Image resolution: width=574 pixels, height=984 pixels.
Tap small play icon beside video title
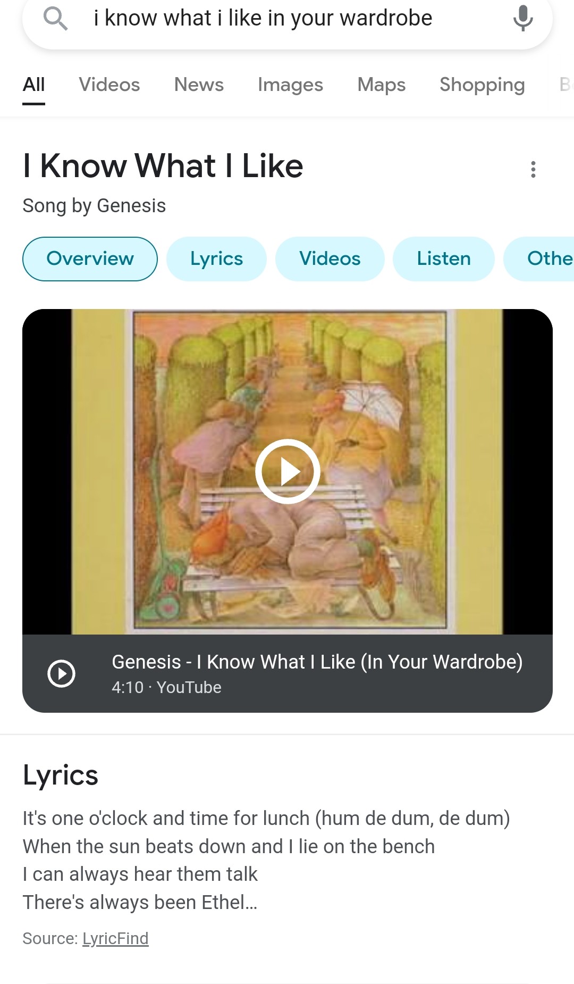coord(62,673)
